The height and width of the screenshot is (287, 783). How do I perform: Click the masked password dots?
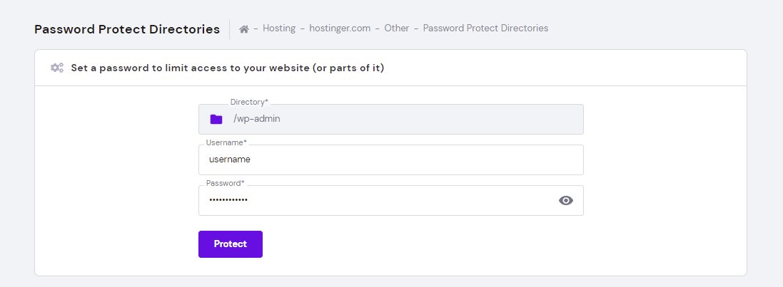(228, 201)
